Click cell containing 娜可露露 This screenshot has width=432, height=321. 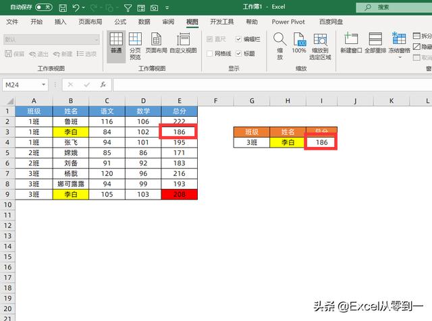pyautogui.click(x=71, y=184)
